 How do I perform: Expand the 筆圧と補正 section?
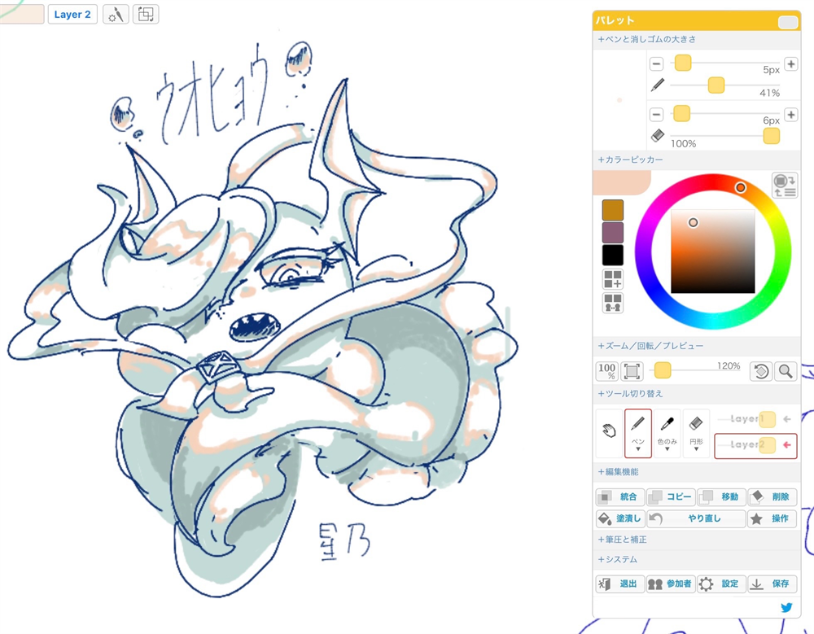tap(696, 540)
